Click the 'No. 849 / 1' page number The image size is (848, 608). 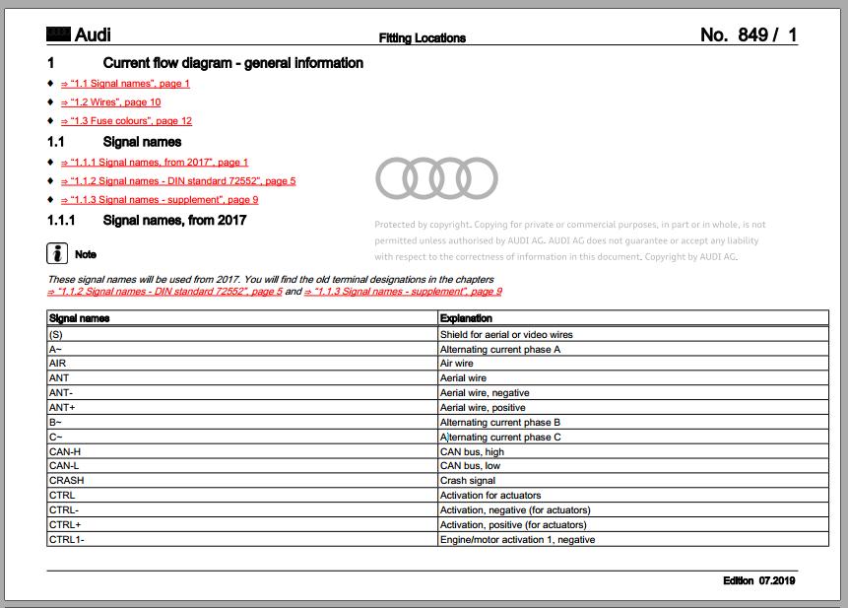749,34
